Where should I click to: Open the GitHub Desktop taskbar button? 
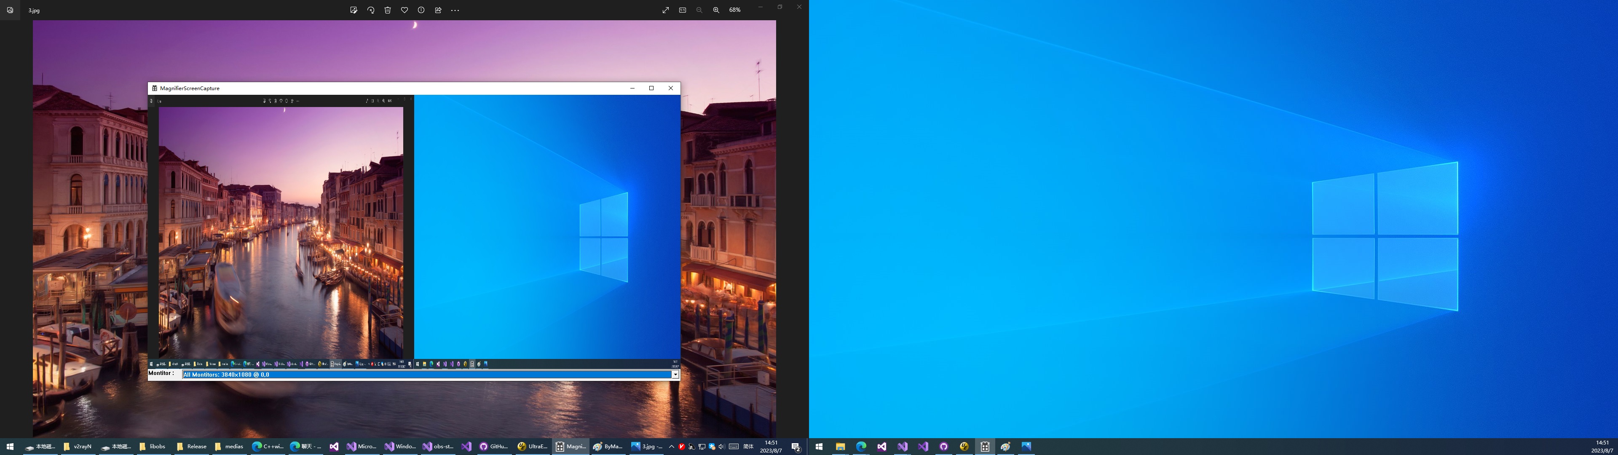click(494, 447)
